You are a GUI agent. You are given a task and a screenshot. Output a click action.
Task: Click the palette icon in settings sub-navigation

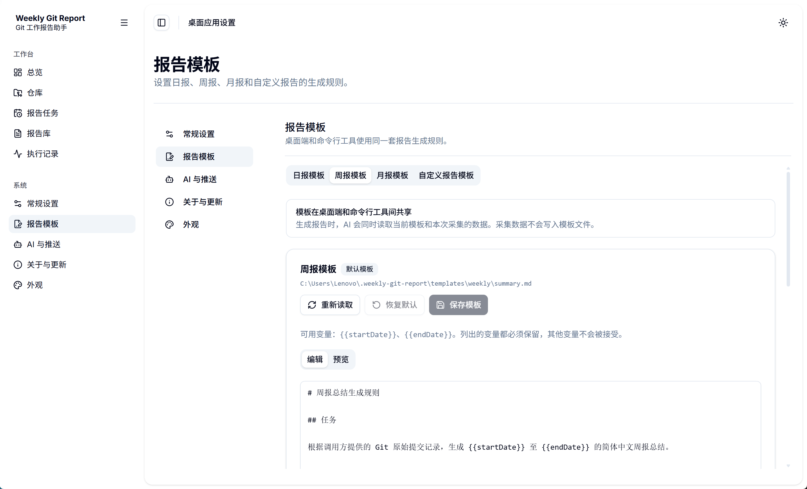169,224
